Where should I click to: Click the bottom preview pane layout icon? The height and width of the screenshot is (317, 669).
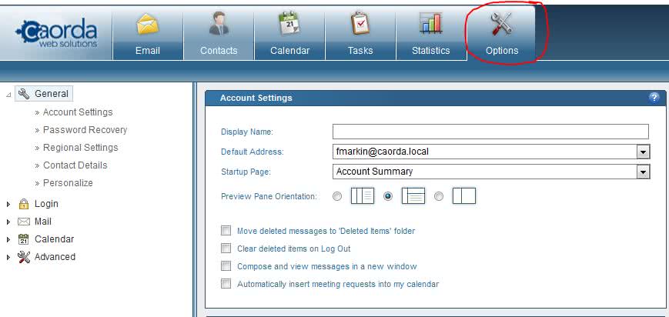pyautogui.click(x=413, y=196)
